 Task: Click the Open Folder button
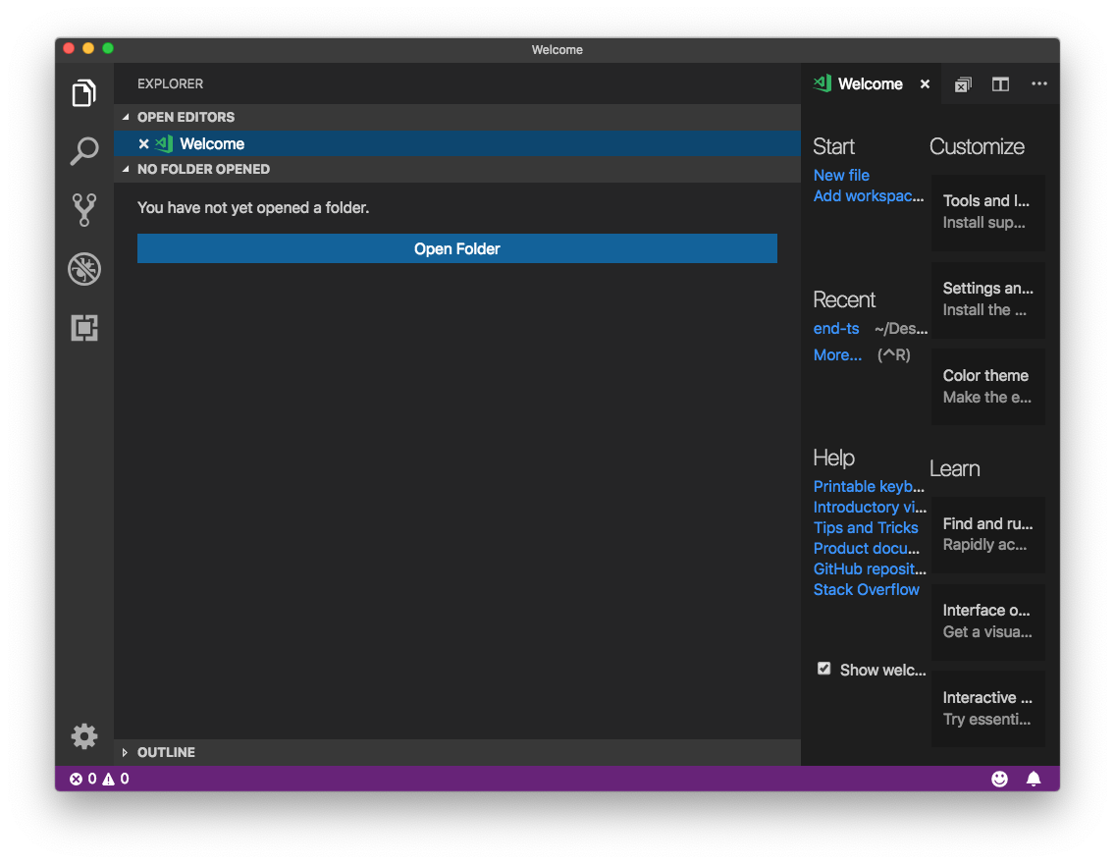click(x=457, y=248)
